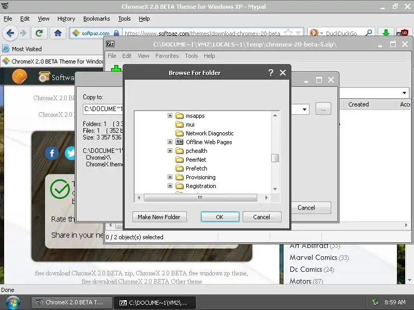Go to the Home page icon
Viewport: 414px width, 310px height.
coord(58,33)
